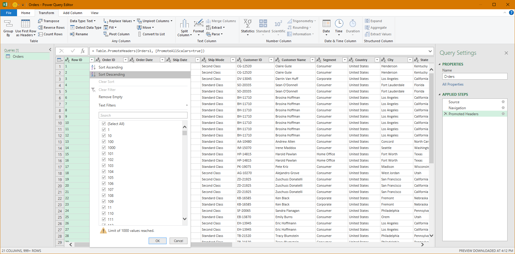Click the Time clock icon

pyautogui.click(x=339, y=24)
